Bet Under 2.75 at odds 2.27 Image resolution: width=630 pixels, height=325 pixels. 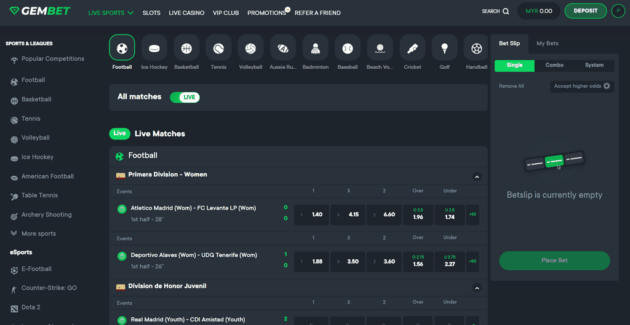(x=450, y=262)
